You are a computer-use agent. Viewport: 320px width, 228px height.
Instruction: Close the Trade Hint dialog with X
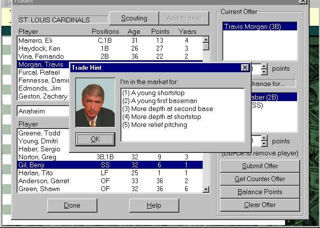click(245, 67)
